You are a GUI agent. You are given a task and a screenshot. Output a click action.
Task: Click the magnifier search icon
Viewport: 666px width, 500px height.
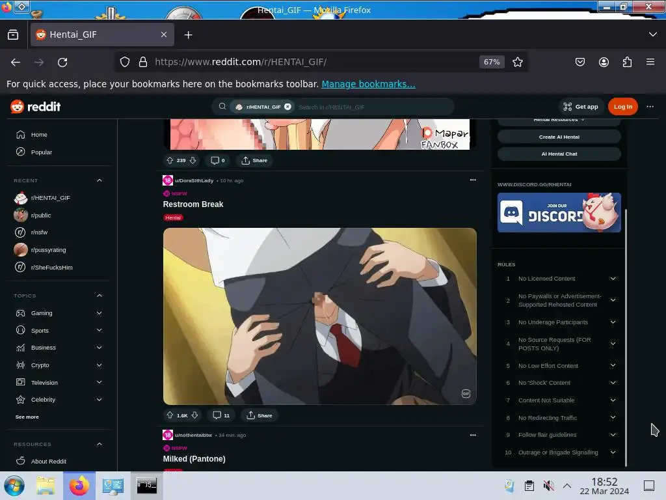pos(222,106)
